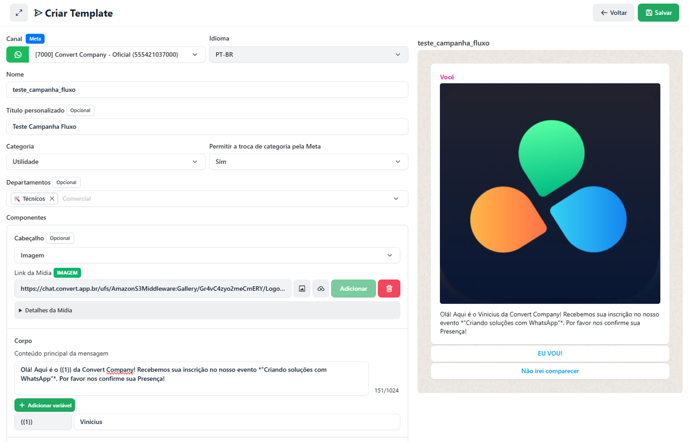Click the cloud upload media icon

point(321,289)
